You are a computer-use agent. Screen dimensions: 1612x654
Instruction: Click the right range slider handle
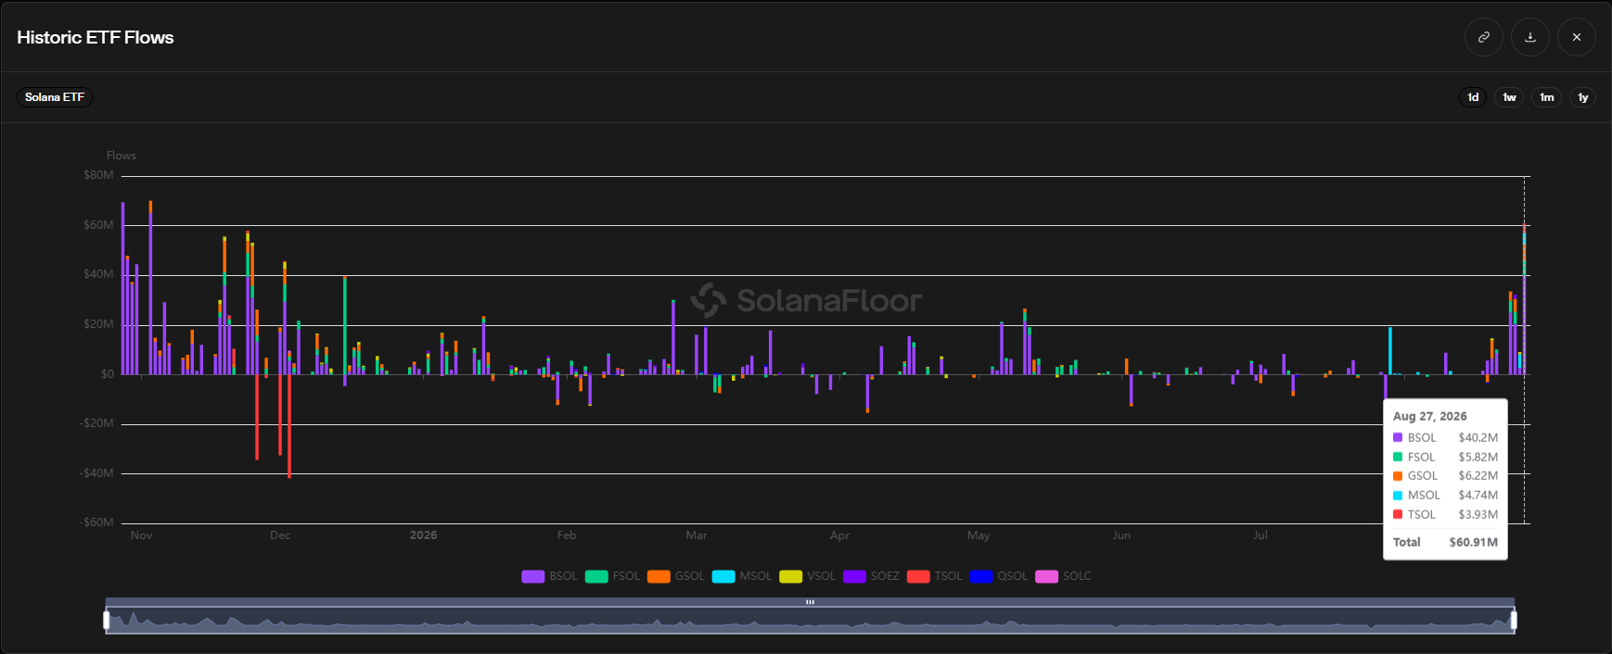tap(1514, 620)
